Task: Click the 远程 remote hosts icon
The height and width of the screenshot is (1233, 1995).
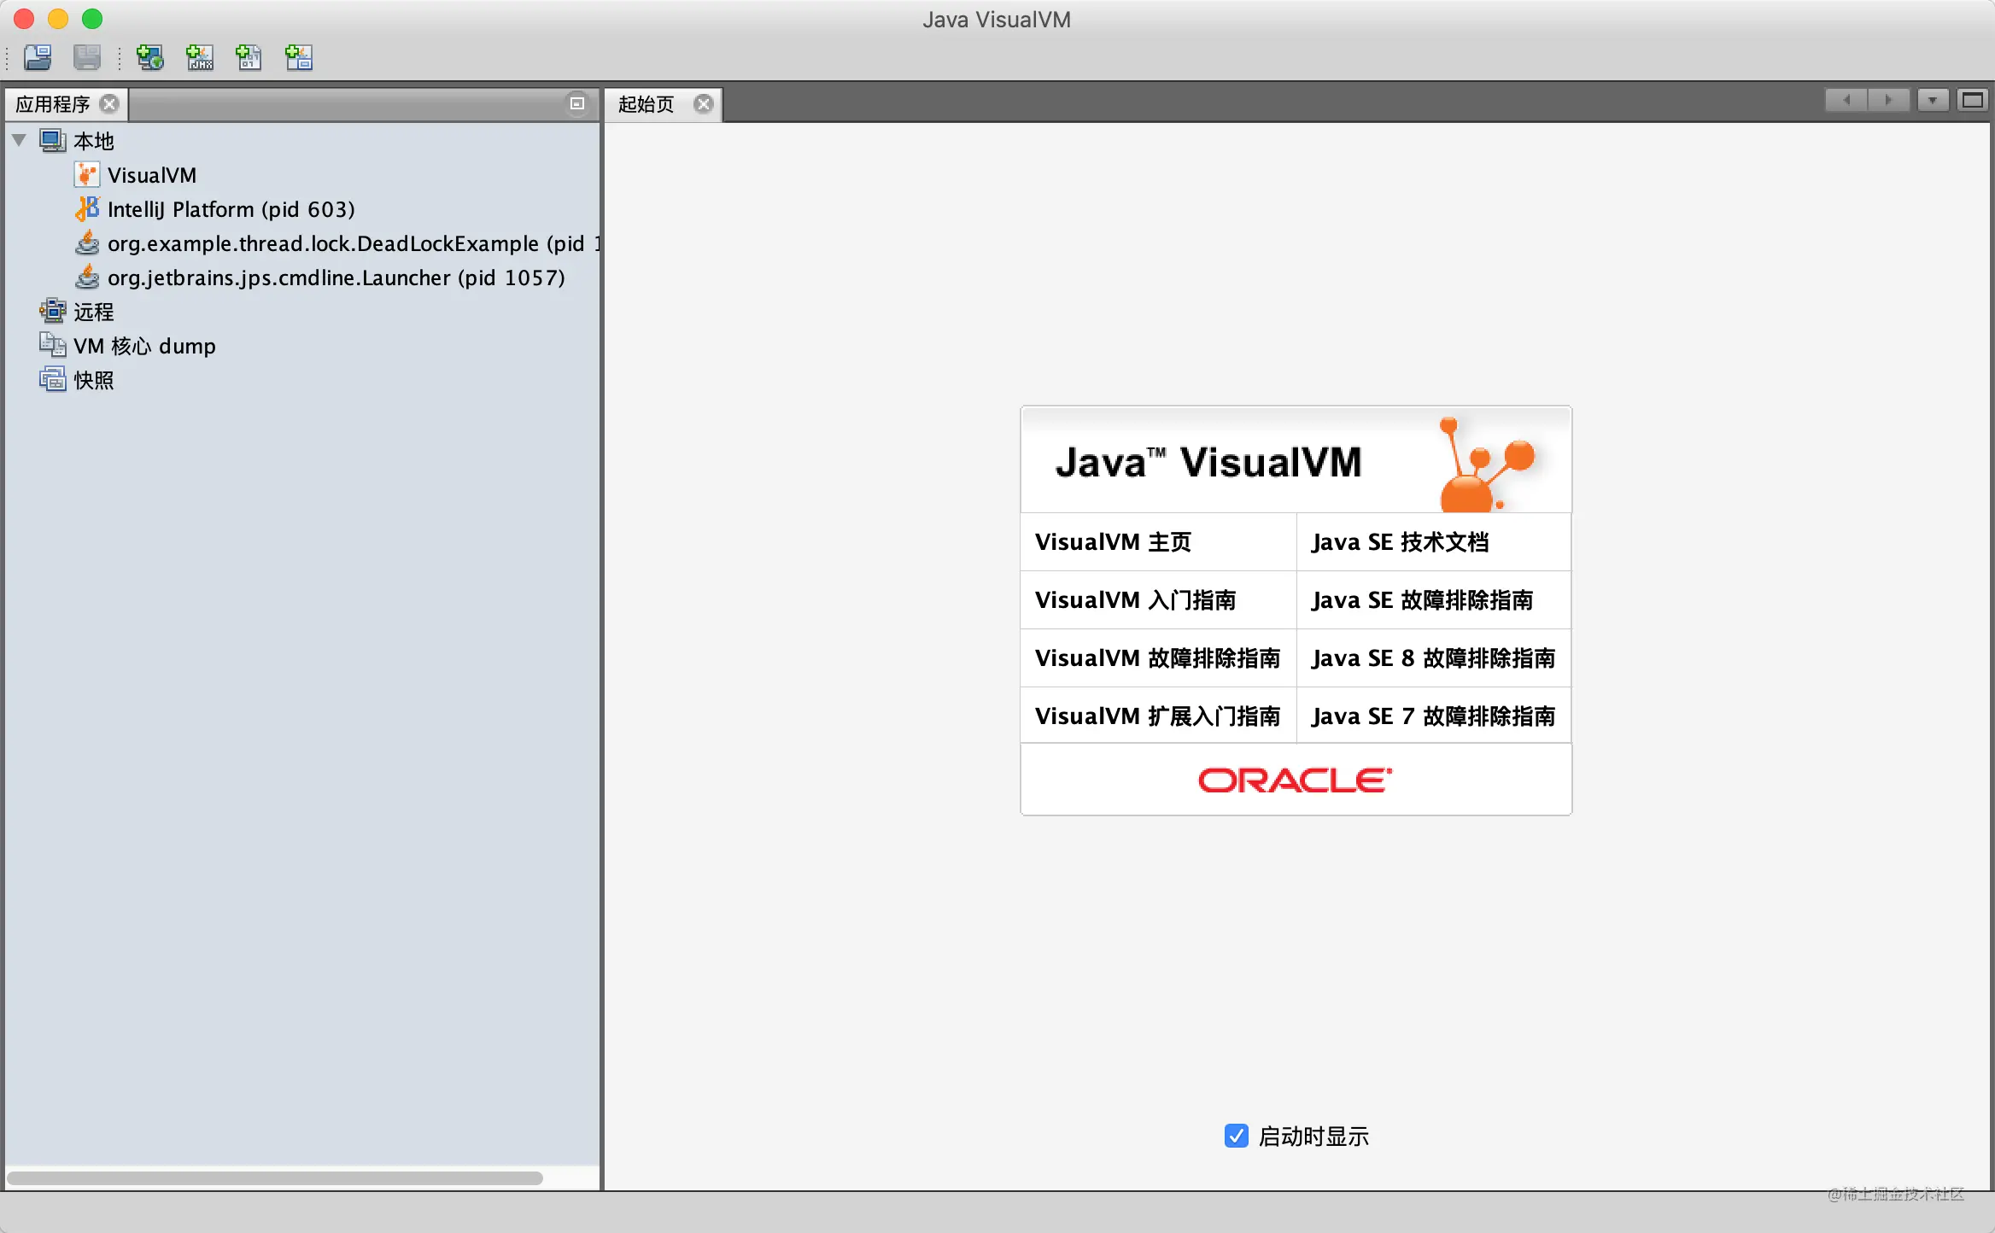Action: [x=53, y=311]
